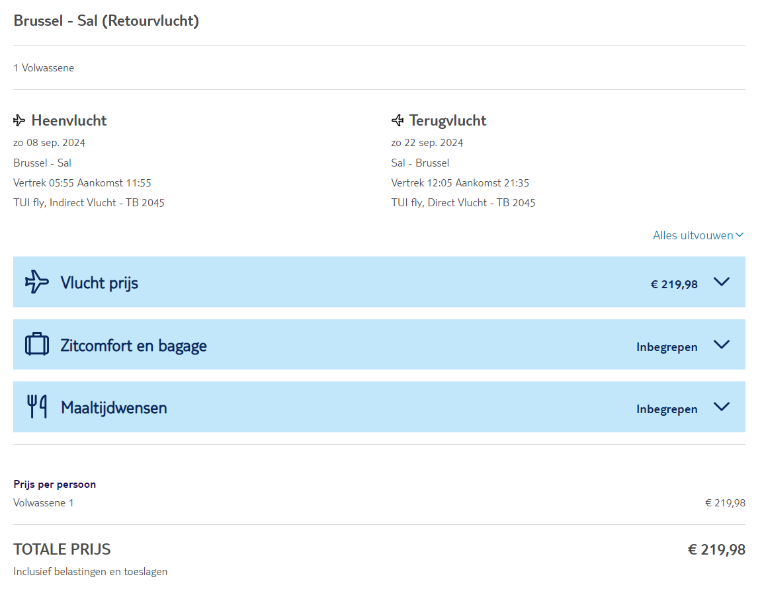This screenshot has width=762, height=589.
Task: Click the return plane icon beside Terugvlucht
Action: pyautogui.click(x=398, y=121)
